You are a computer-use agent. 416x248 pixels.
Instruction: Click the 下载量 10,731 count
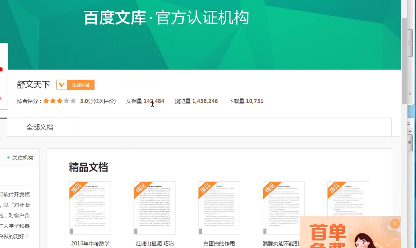click(246, 101)
